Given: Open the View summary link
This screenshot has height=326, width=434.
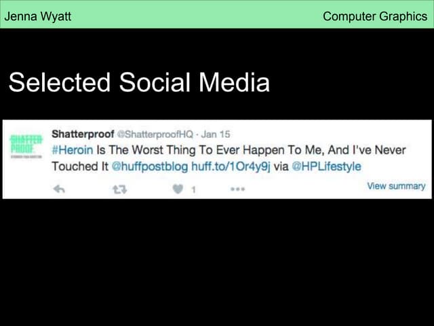Looking at the screenshot, I should pos(396,186).
